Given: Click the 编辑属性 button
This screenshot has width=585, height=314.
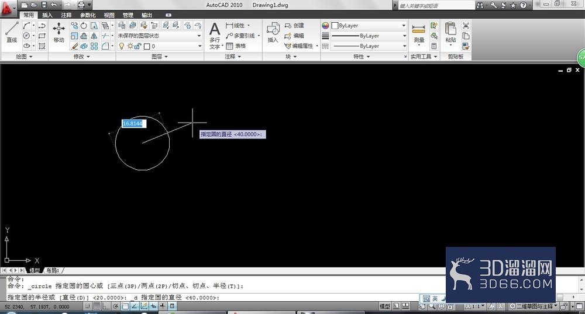Looking at the screenshot, I should [301, 46].
